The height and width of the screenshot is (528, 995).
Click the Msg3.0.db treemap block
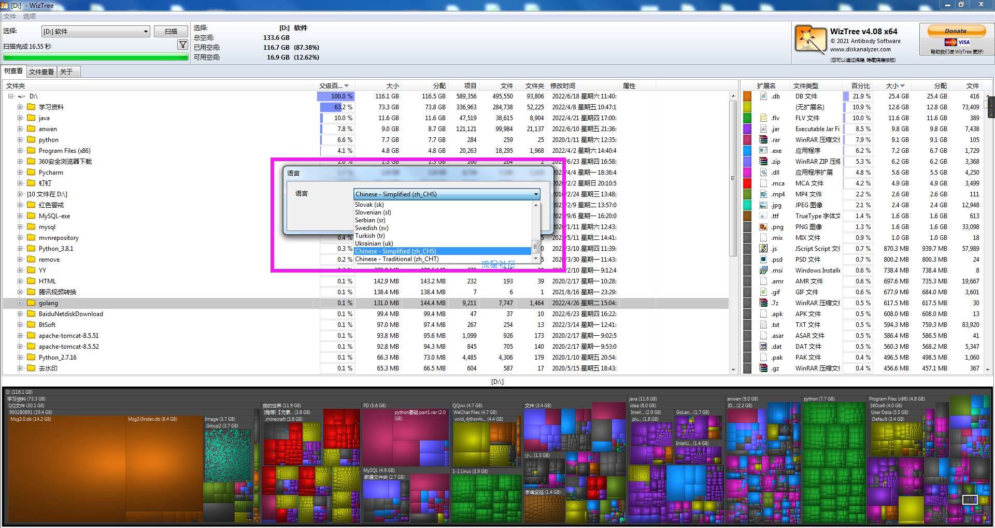point(66,469)
